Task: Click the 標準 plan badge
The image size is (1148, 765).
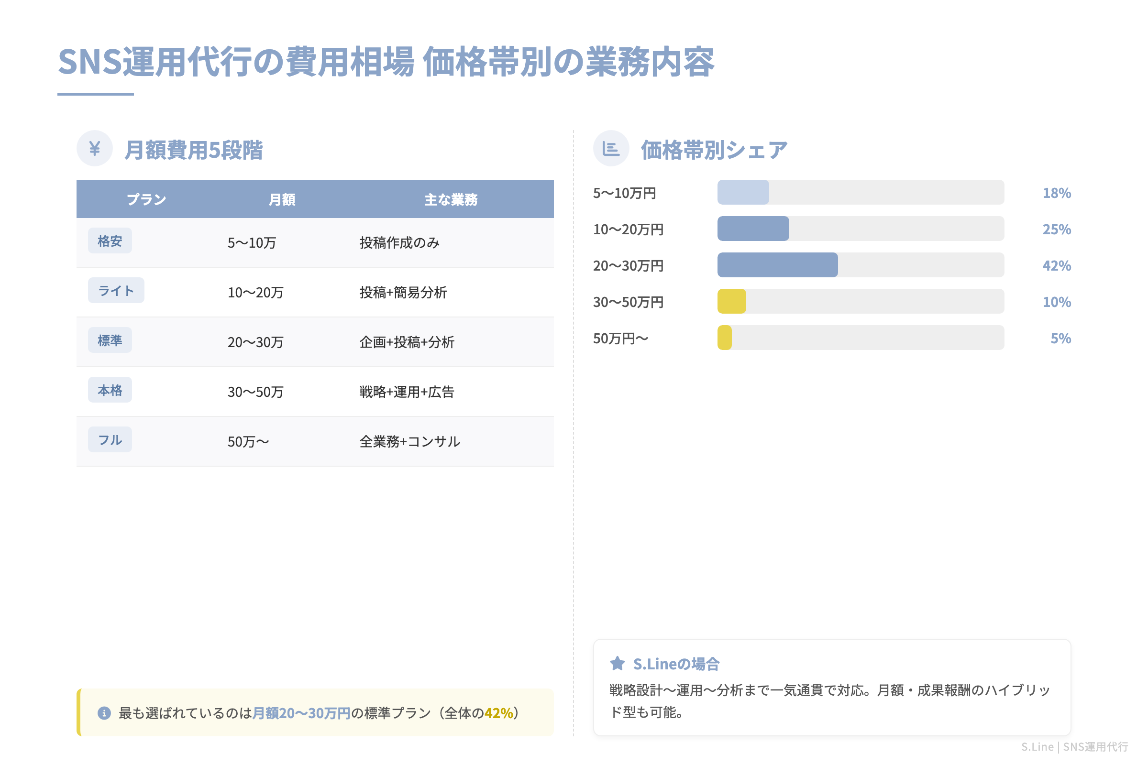Action: click(x=110, y=340)
